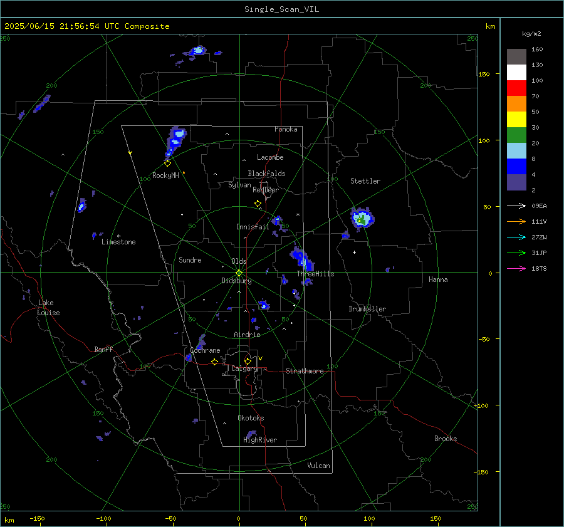
Task: Click the Strathmore label
Action: (305, 371)
